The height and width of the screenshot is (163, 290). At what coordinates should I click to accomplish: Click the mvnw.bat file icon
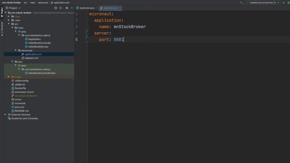[x=13, y=103]
